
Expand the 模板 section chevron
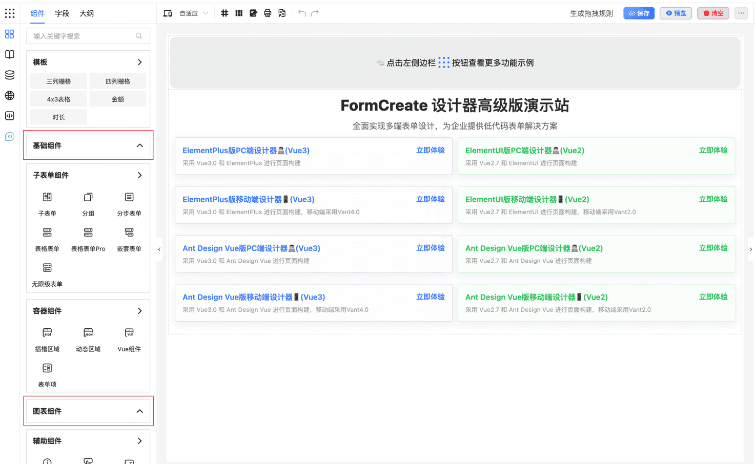[x=139, y=62]
